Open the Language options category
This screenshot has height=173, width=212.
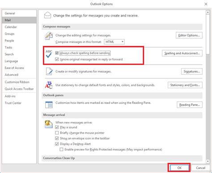[19, 61]
